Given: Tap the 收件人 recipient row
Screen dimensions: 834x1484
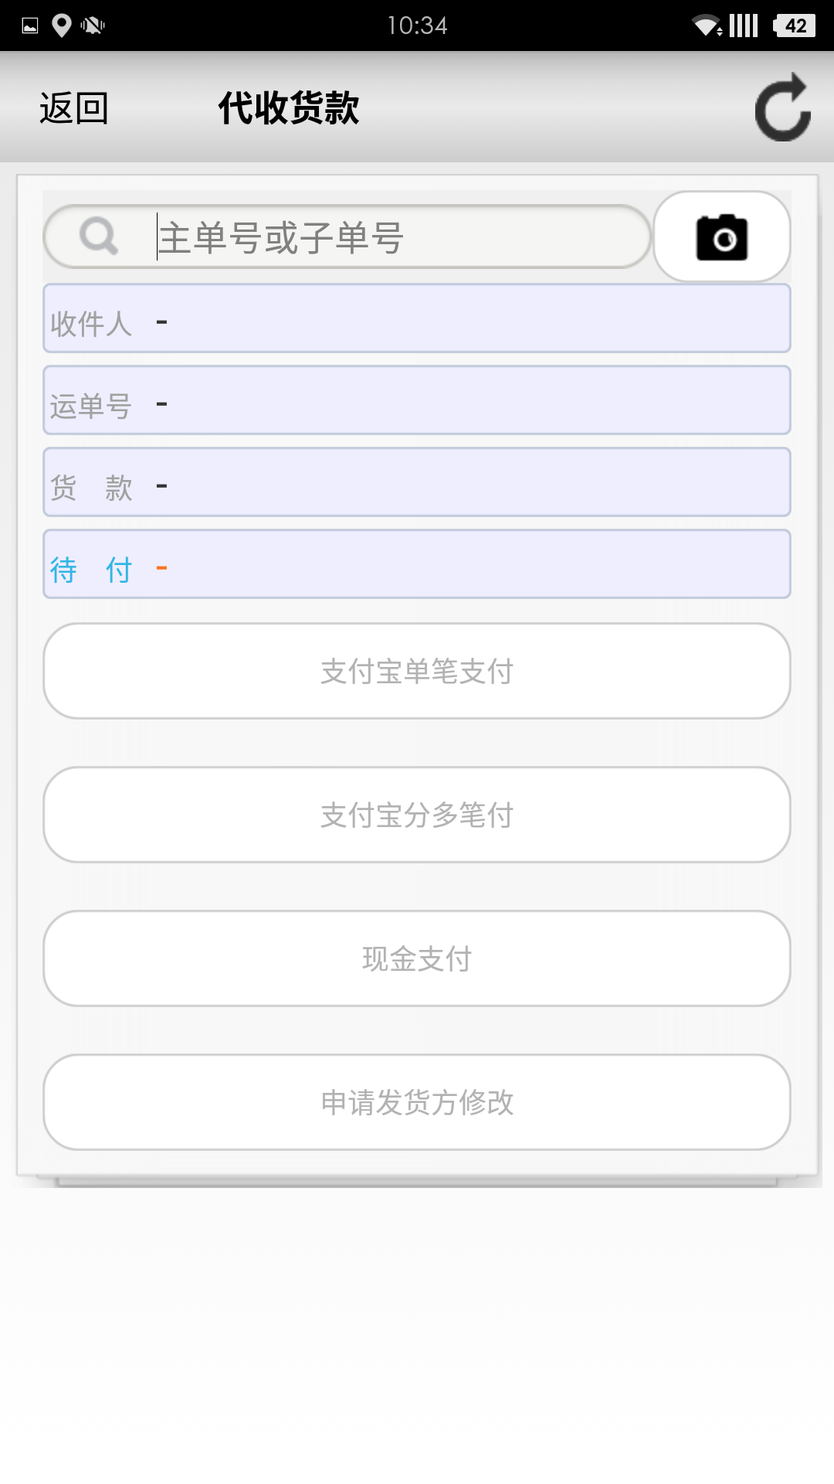Looking at the screenshot, I should [x=417, y=318].
